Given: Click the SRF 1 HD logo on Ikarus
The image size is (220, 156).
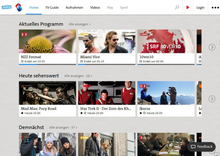Looking at the screenshot, I should tap(145, 86).
